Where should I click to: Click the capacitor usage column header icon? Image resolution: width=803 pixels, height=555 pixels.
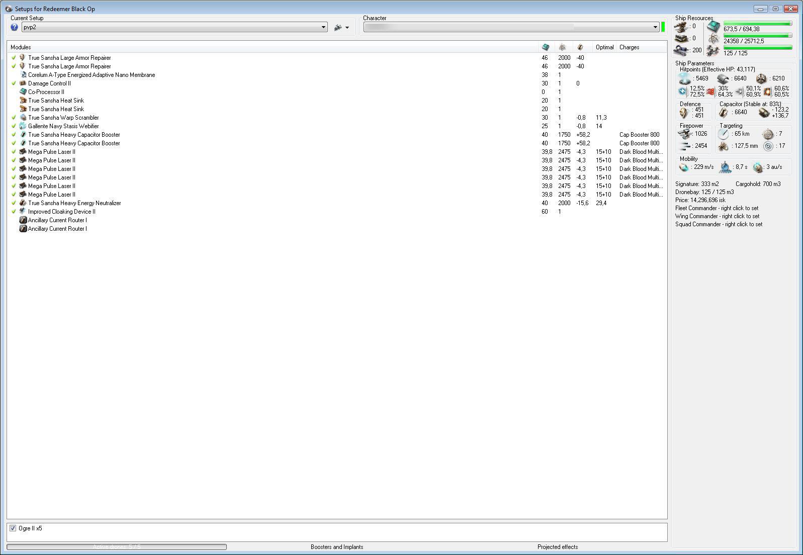tap(580, 47)
